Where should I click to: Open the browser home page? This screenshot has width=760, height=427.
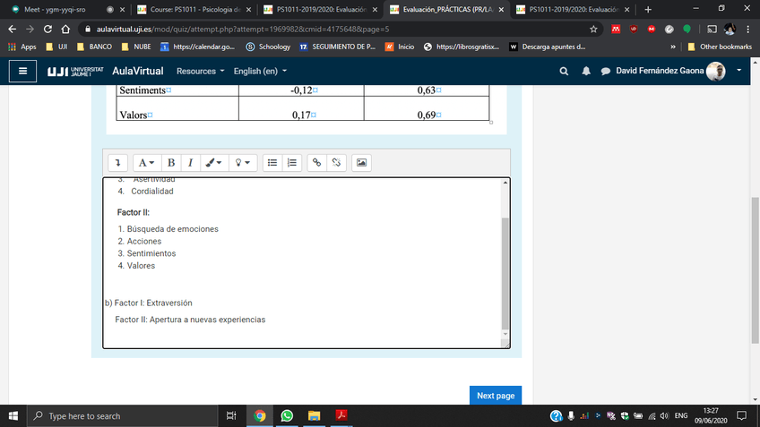coord(65,29)
